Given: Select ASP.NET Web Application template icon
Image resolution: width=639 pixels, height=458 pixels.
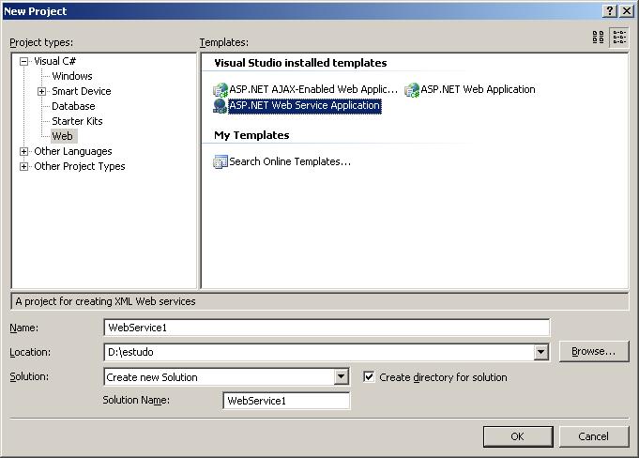Looking at the screenshot, I should tap(412, 90).
